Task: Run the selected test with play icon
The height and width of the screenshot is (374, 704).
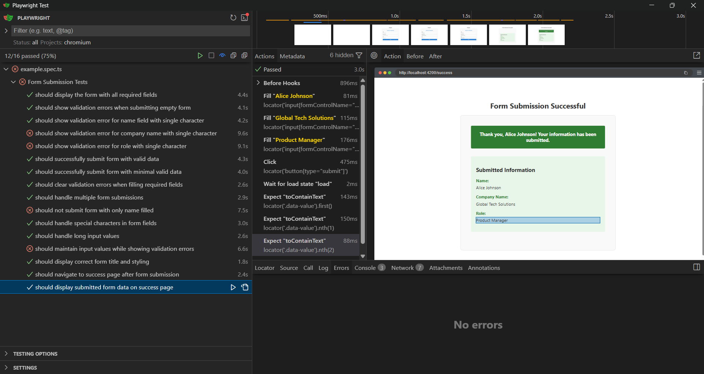Action: point(233,287)
